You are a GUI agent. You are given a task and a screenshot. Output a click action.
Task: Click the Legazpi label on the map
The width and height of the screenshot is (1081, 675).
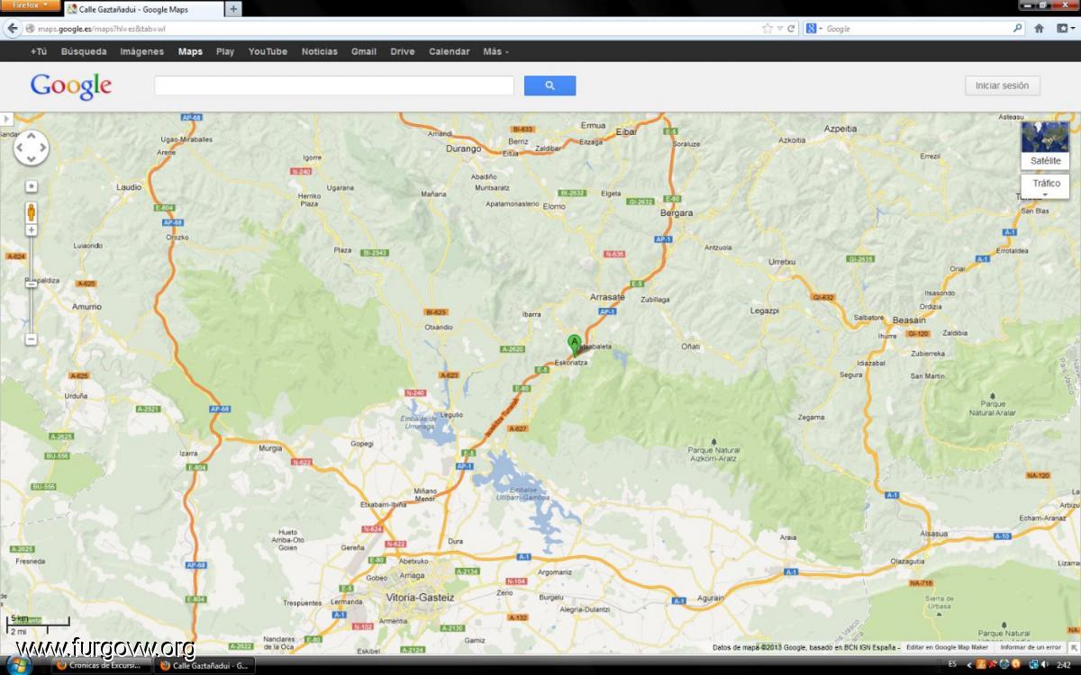(764, 310)
